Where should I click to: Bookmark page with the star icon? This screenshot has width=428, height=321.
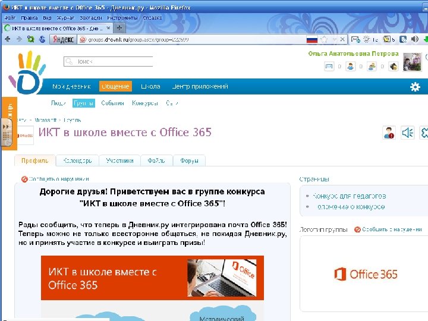click(324, 40)
